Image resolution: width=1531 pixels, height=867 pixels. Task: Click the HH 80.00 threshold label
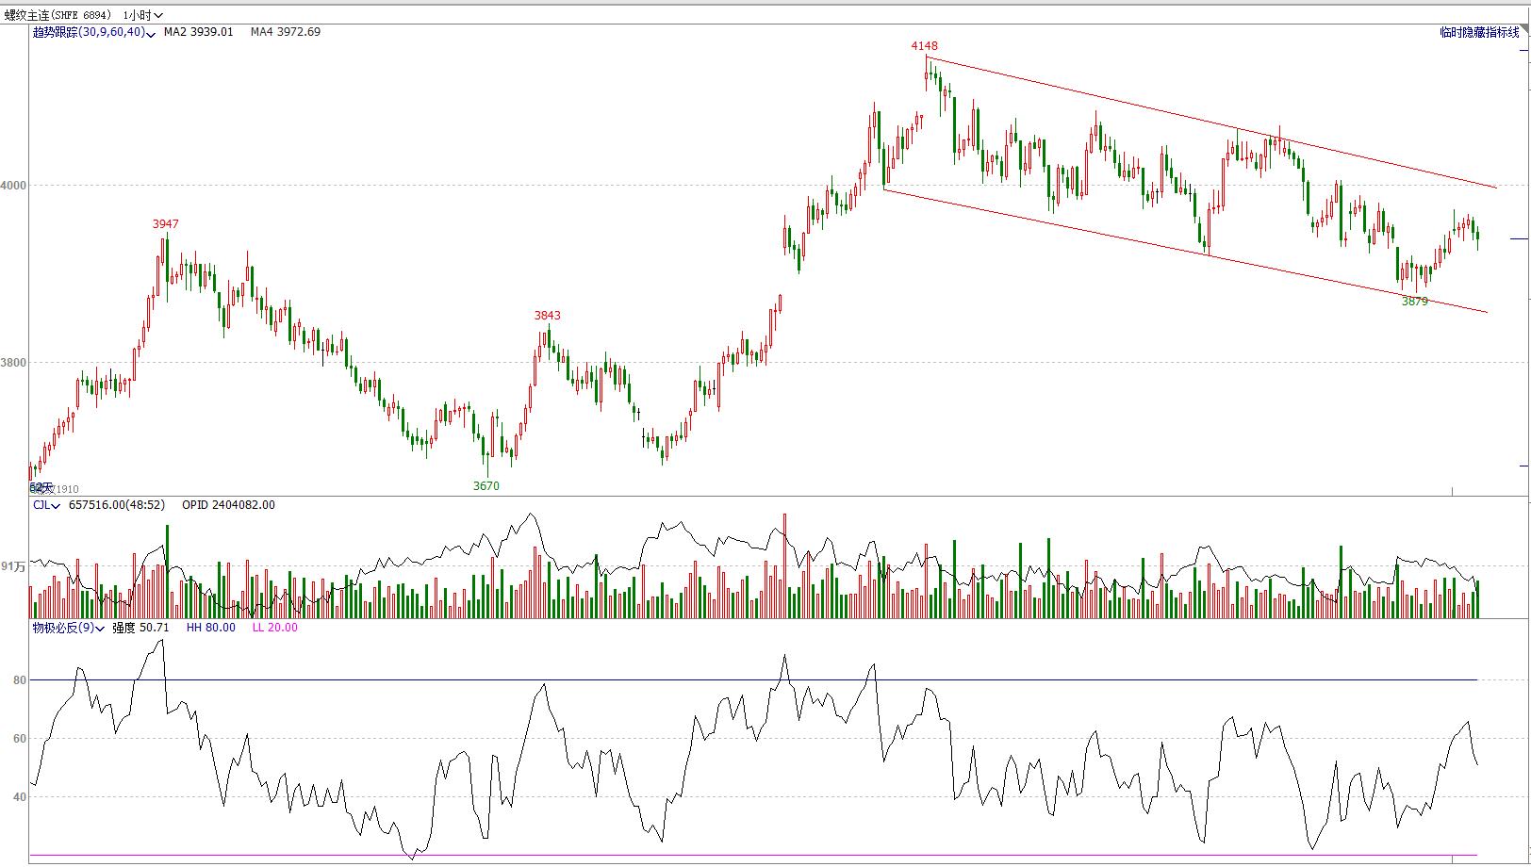[x=210, y=628]
